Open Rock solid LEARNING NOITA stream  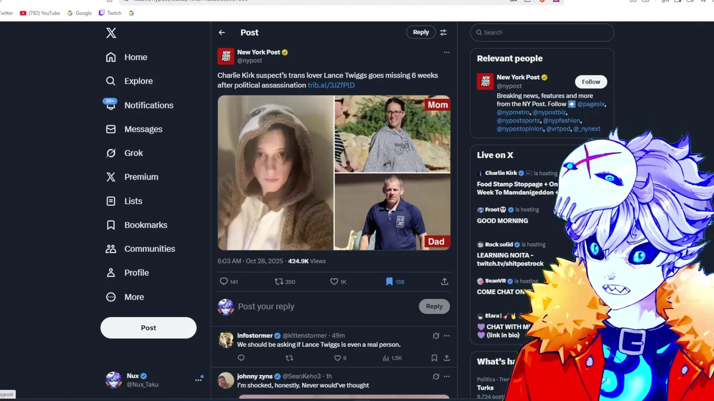[x=511, y=254]
